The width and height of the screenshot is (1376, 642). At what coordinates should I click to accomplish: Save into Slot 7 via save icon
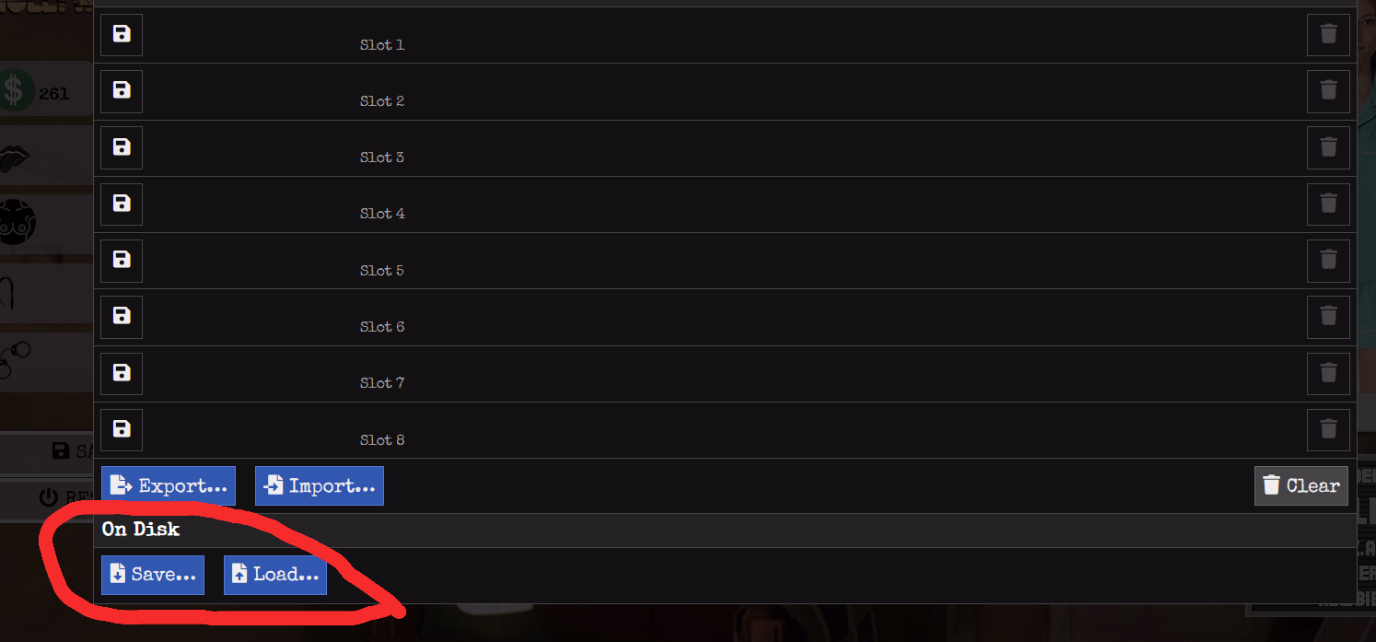pyautogui.click(x=122, y=373)
